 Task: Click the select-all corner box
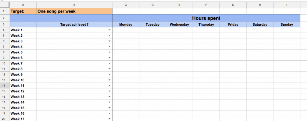(x=5, y=5)
